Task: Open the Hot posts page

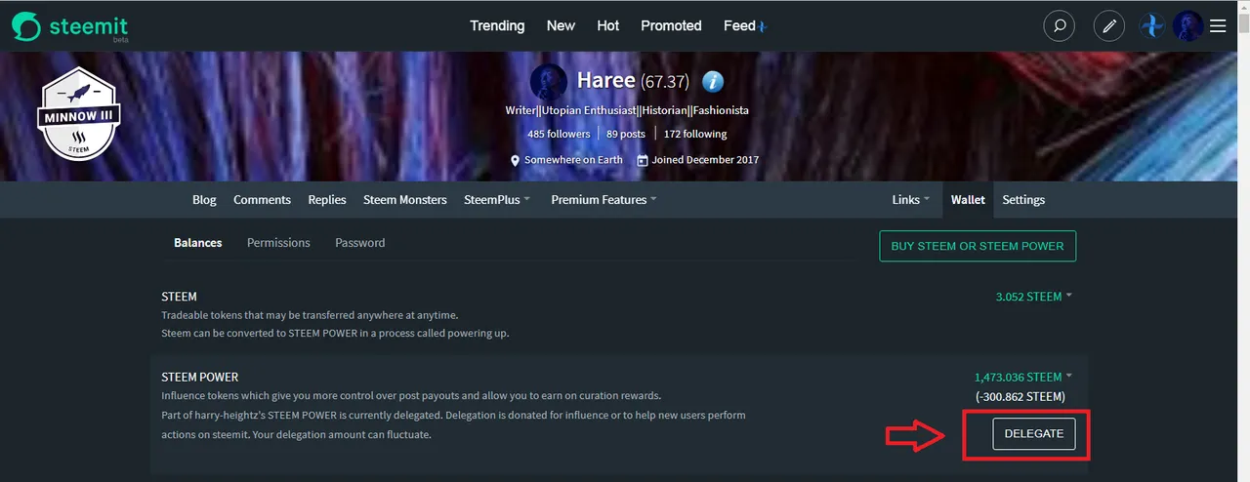Action: tap(608, 26)
